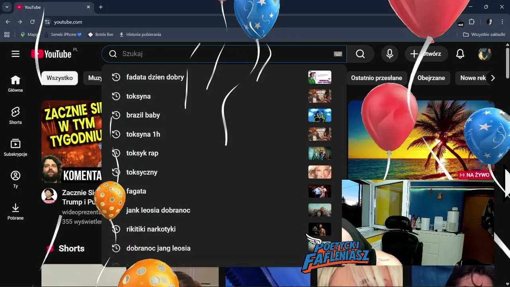Open Subskrypcje in sidebar
The width and height of the screenshot is (510, 287).
tap(16, 147)
